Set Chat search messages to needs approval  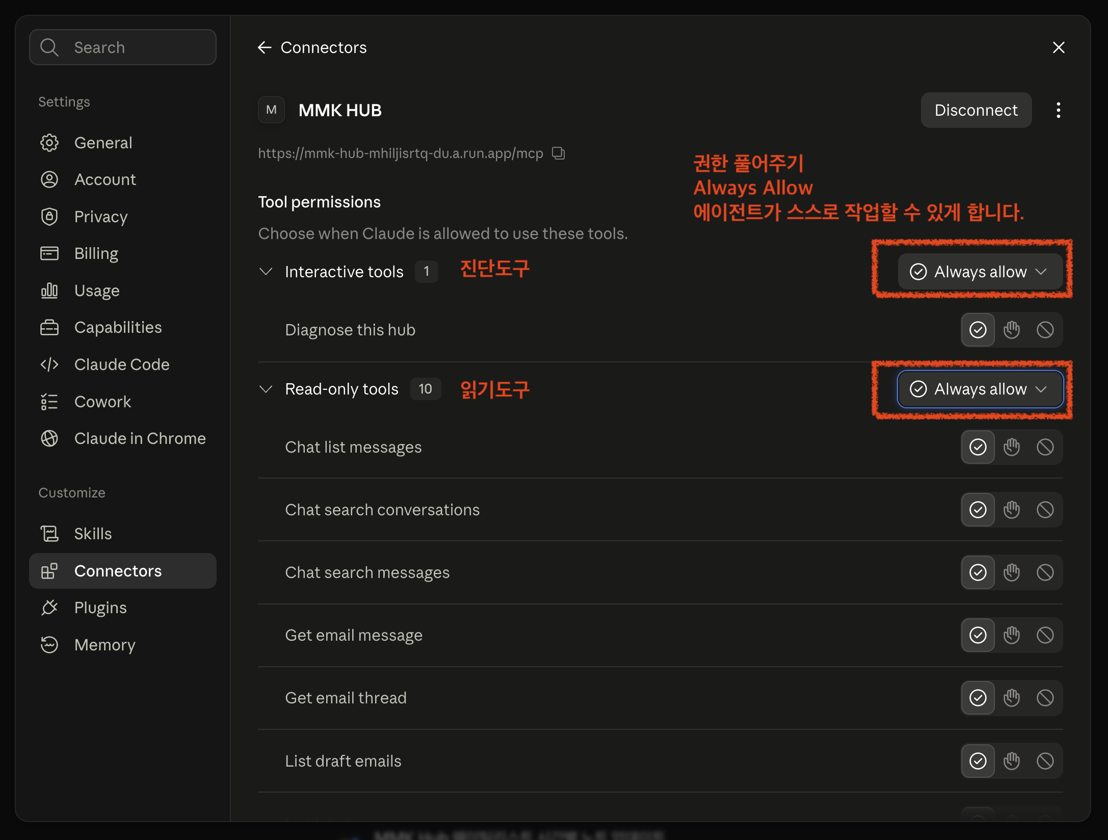click(1011, 572)
